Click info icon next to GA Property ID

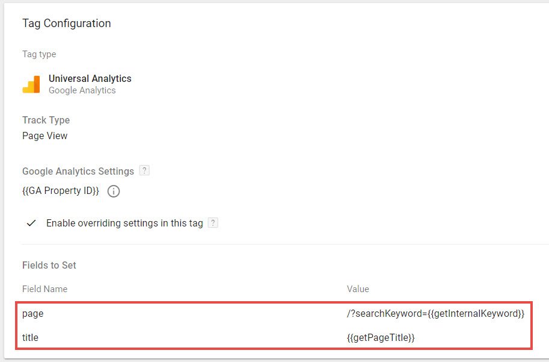113,192
